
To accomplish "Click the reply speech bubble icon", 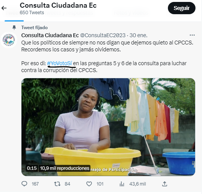I will pos(24,184).
